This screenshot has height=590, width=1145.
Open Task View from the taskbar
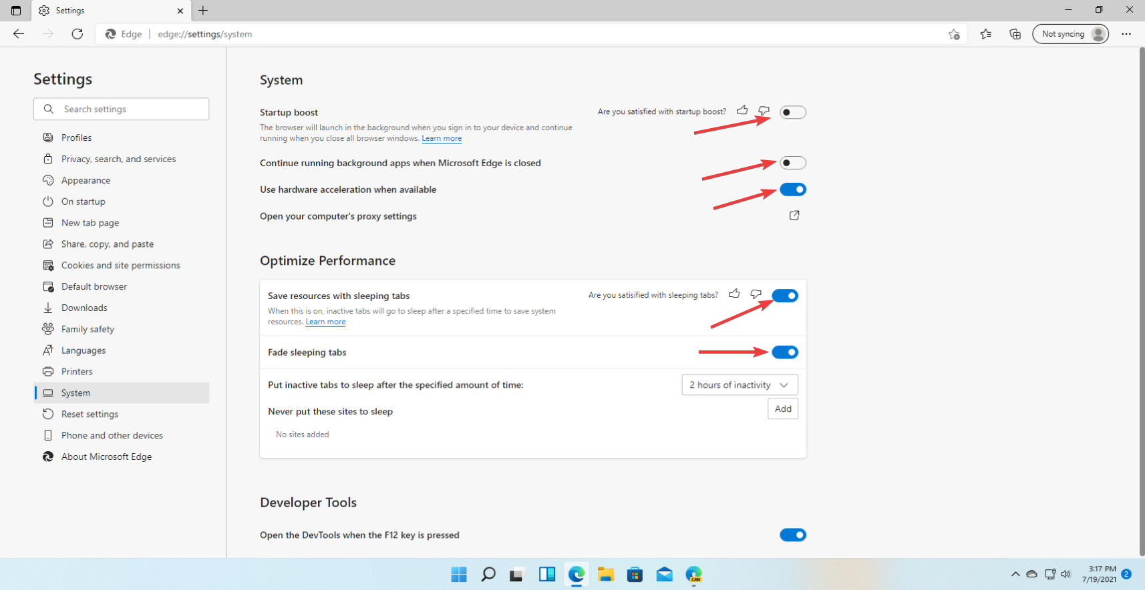tap(517, 574)
